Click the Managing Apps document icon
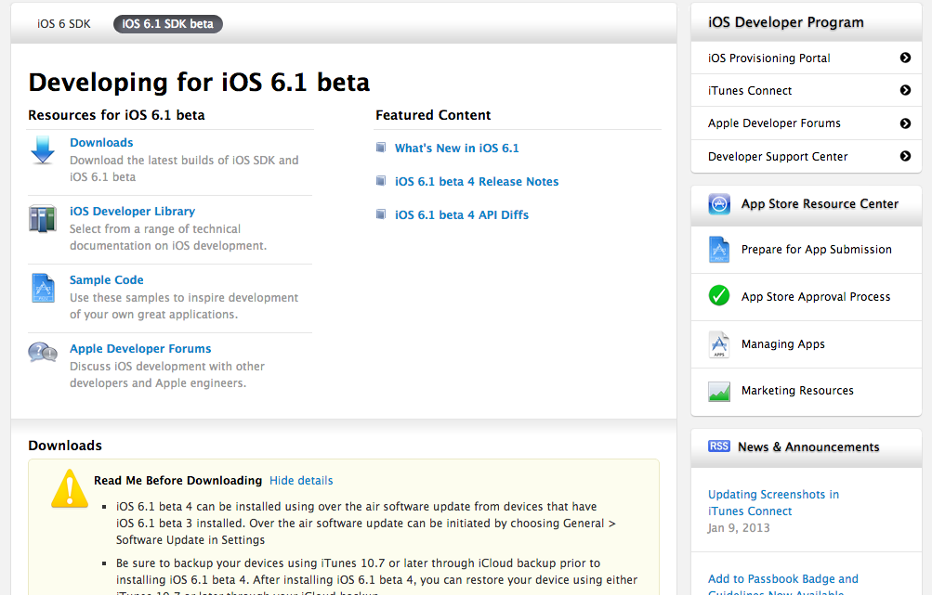Viewport: 932px width, 595px height. point(719,344)
